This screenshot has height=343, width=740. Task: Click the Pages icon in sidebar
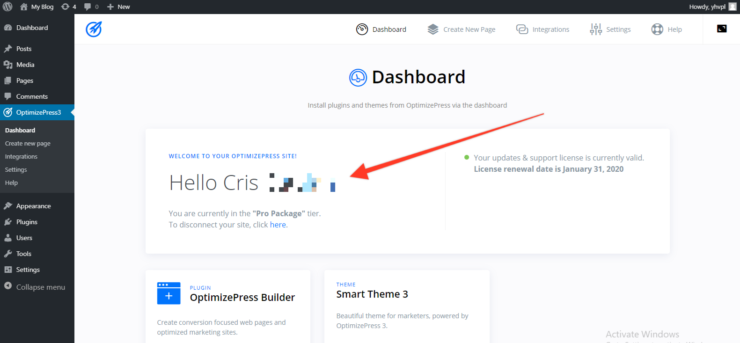pos(8,80)
